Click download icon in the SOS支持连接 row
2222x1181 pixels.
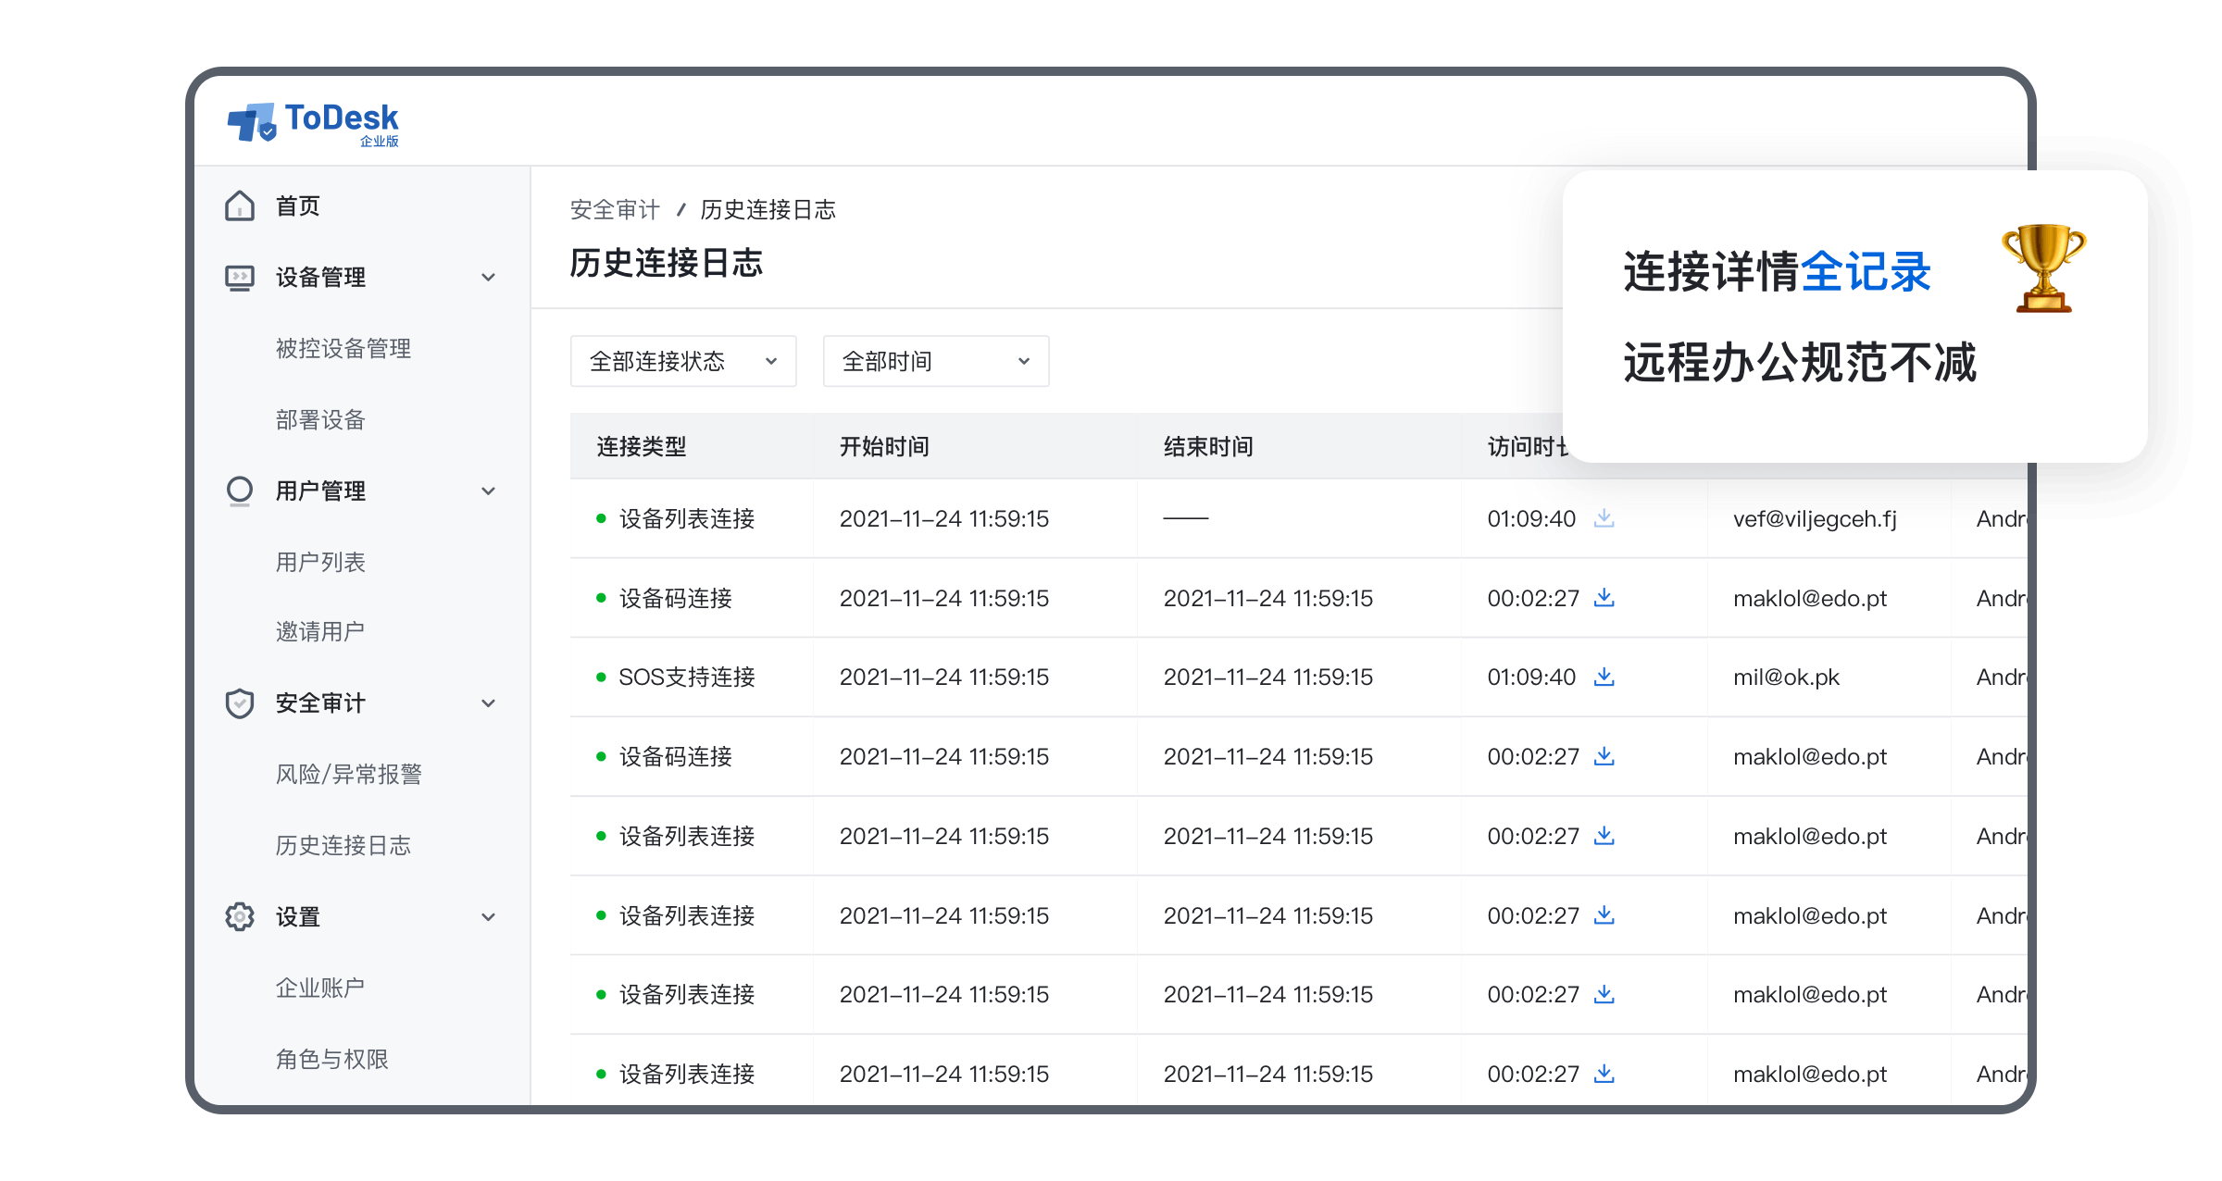coord(1604,677)
